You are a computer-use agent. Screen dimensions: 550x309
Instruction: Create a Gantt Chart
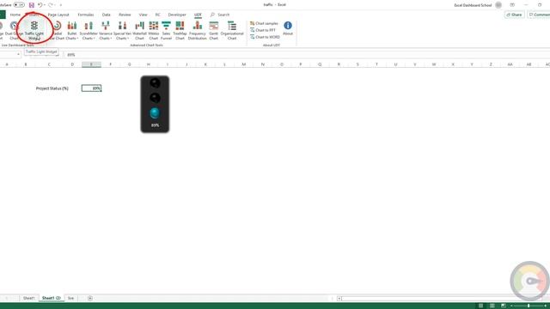(214, 30)
